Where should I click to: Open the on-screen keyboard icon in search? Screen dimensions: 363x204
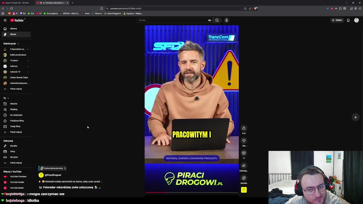point(210,20)
